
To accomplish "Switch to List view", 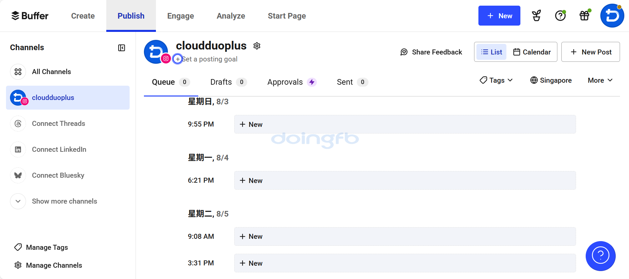I will [x=491, y=52].
